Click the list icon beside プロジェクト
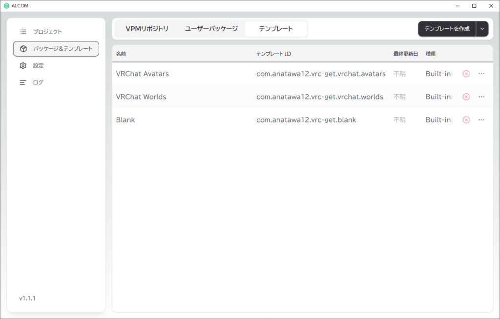 coord(23,32)
